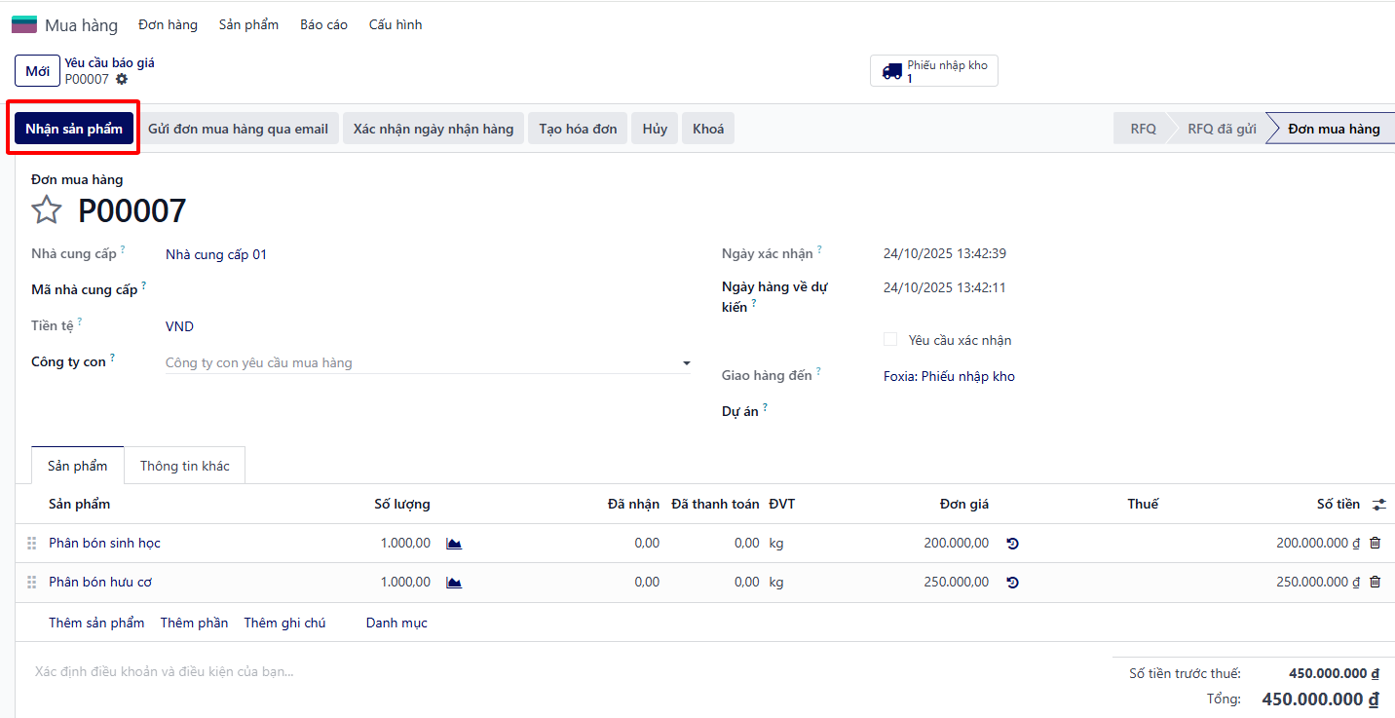Click the Thêm sản phẩm link
Viewport: 1395px width, 718px height.
click(96, 623)
